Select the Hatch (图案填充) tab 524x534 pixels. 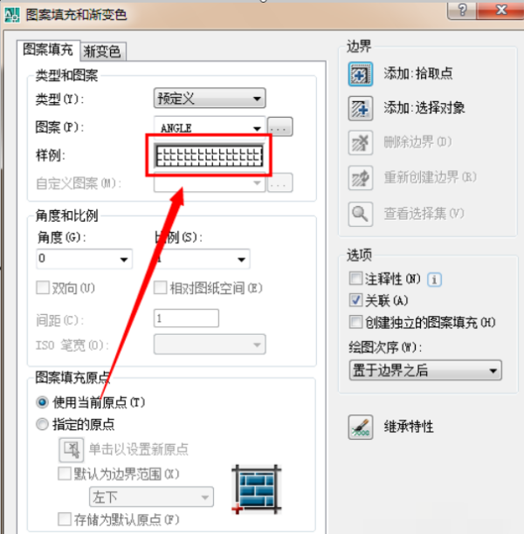(48, 50)
